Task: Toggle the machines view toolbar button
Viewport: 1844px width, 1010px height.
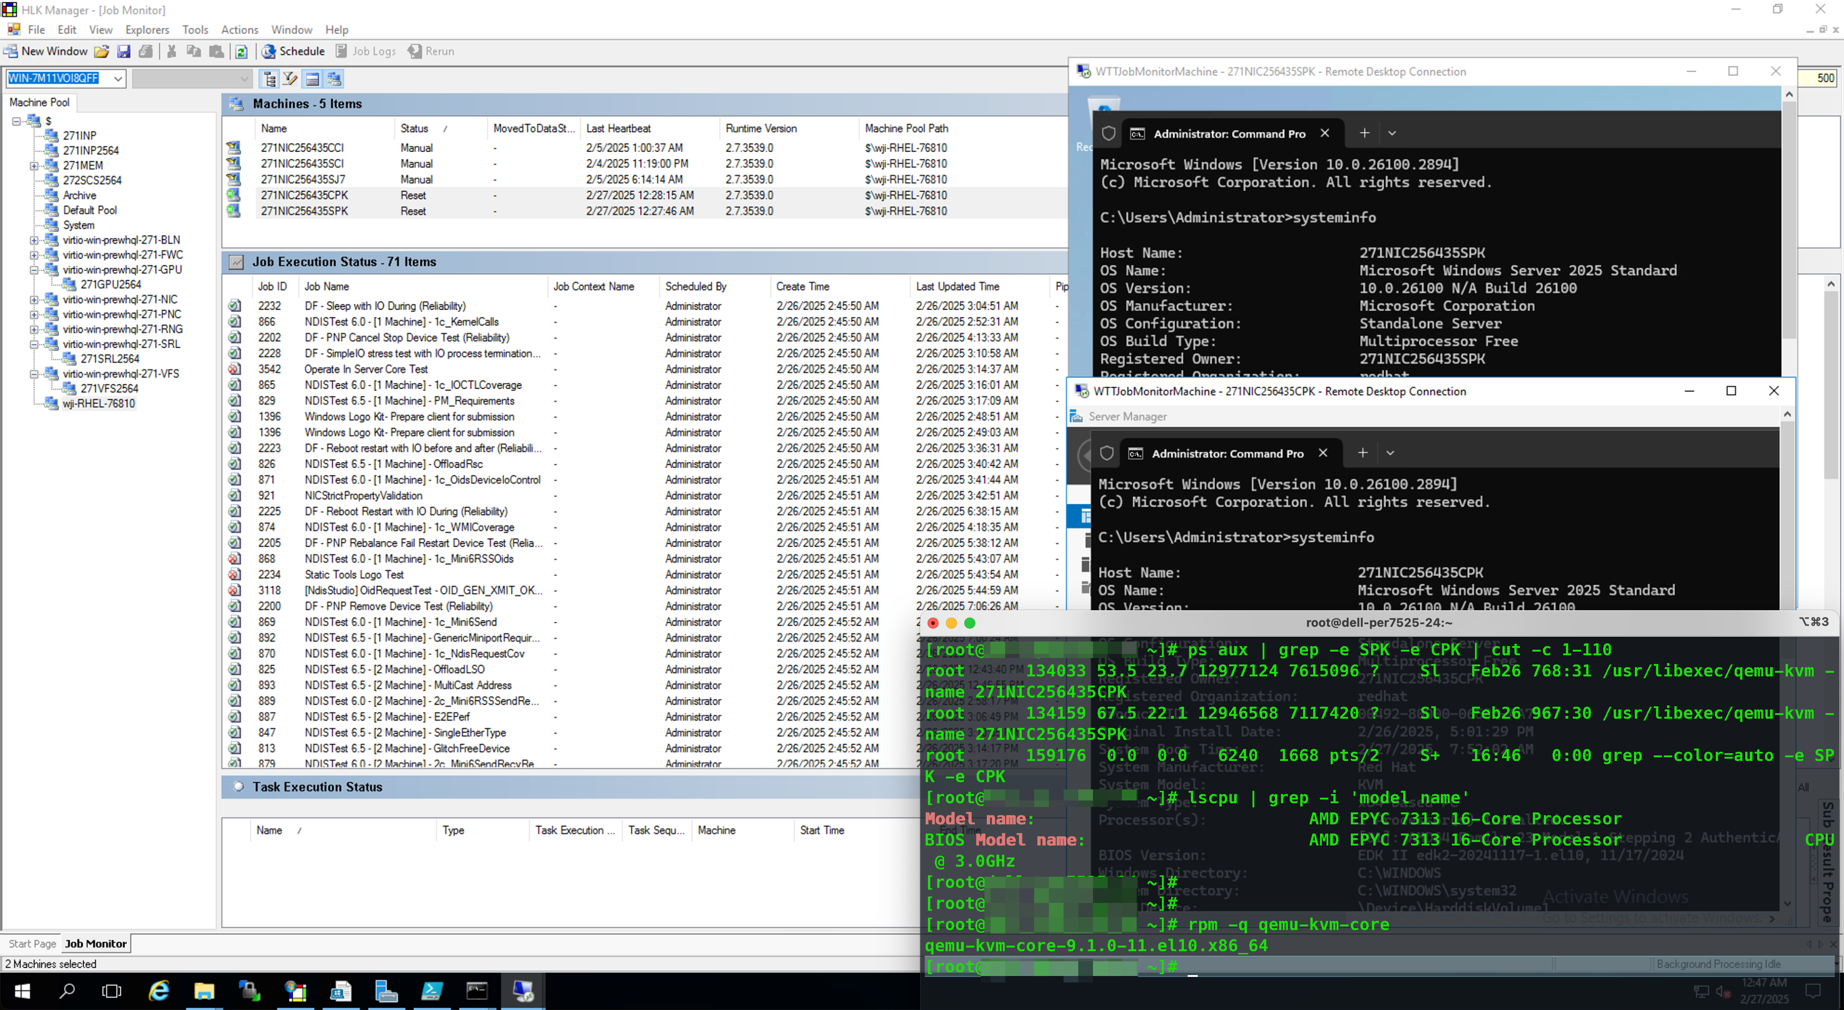Action: coord(334,79)
